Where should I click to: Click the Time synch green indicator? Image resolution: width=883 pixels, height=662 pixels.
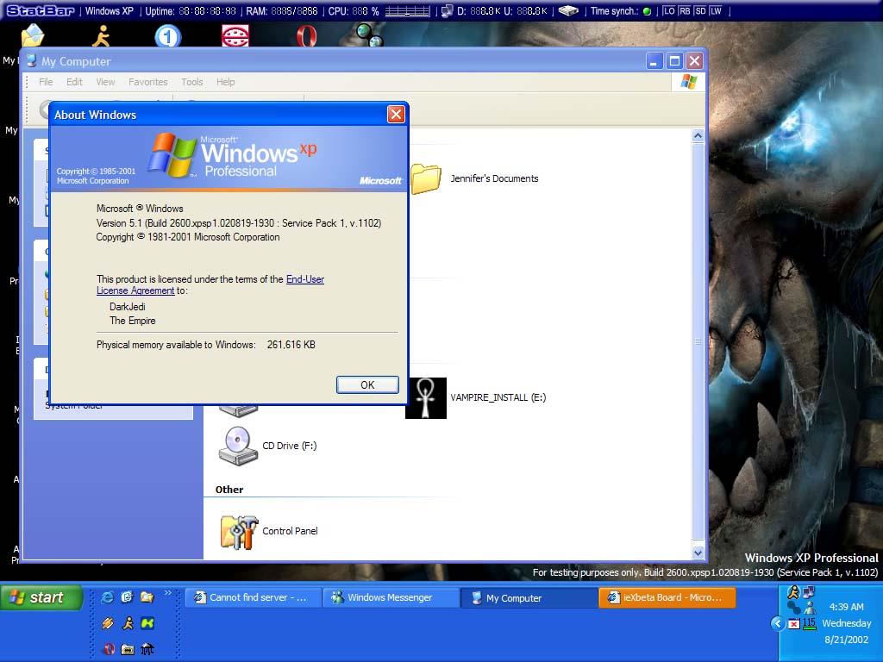tap(647, 11)
